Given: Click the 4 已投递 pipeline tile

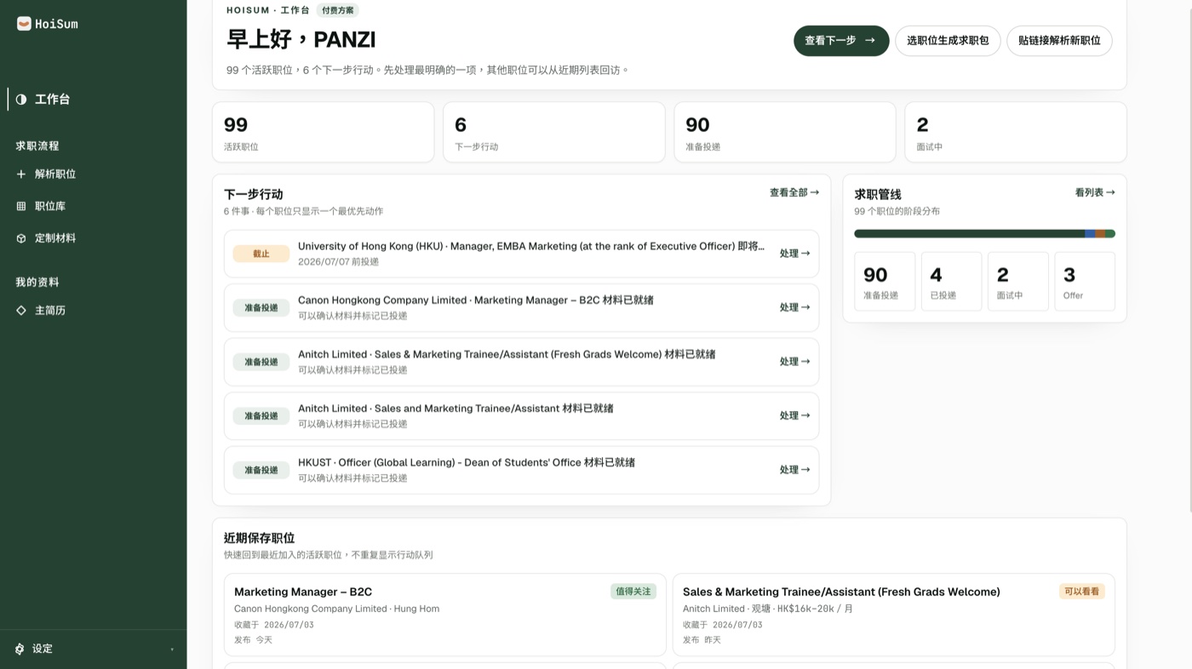Looking at the screenshot, I should 951,281.
